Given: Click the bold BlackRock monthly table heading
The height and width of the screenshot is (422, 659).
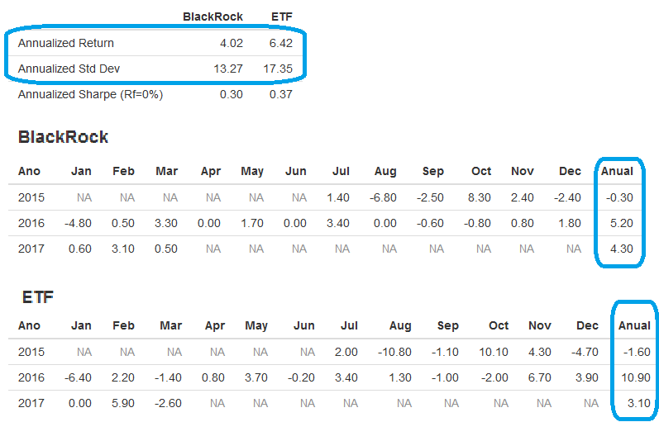Looking at the screenshot, I should (x=63, y=137).
